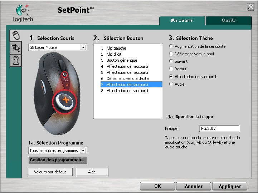
Task: Select button 4 Affectation de raccourci
Action: click(131, 66)
